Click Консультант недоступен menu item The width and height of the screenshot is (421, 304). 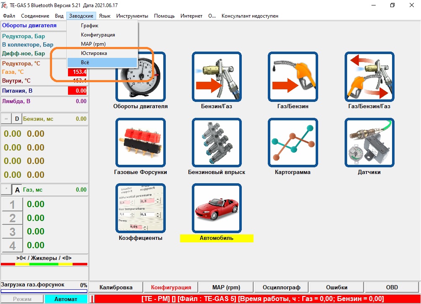point(250,16)
